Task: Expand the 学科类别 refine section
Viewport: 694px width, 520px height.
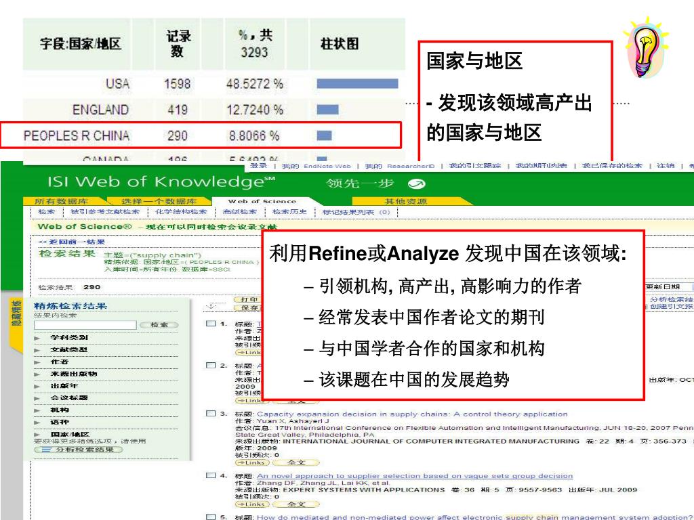Action: [37, 338]
